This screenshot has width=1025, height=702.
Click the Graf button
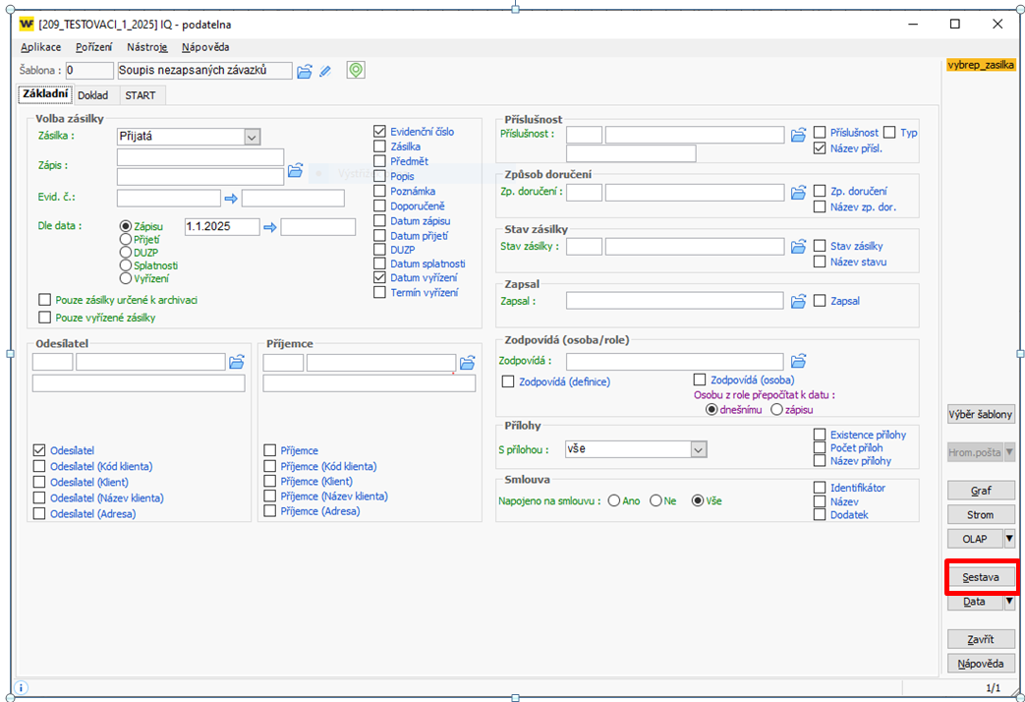coord(981,490)
